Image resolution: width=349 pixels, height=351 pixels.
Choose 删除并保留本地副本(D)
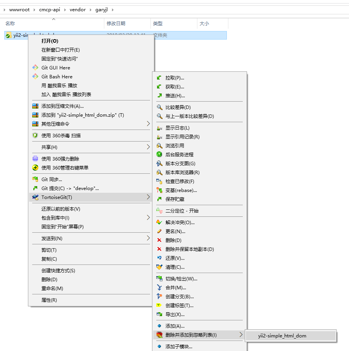click(x=200, y=249)
